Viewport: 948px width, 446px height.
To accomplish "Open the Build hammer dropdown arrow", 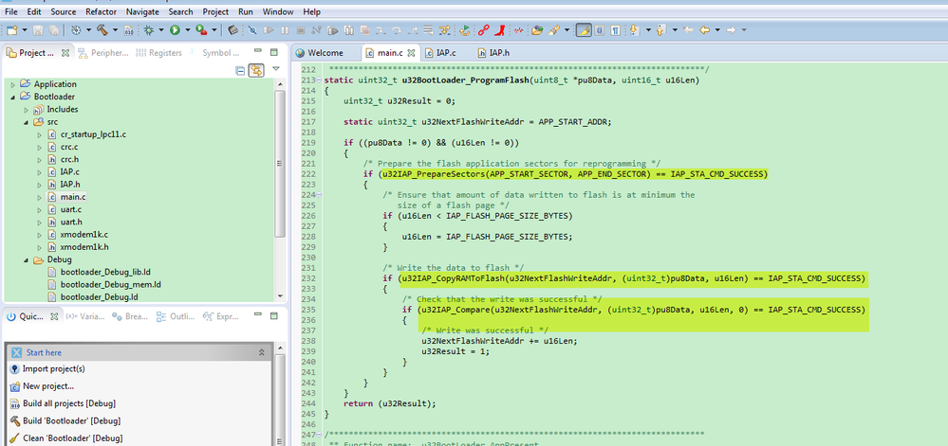I will click(x=115, y=30).
